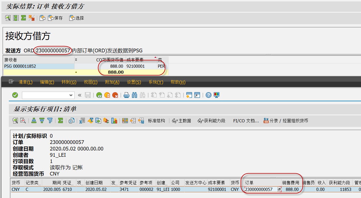Open possible entries for order 230000000057 cell
The image size is (361, 198).
click(x=279, y=189)
